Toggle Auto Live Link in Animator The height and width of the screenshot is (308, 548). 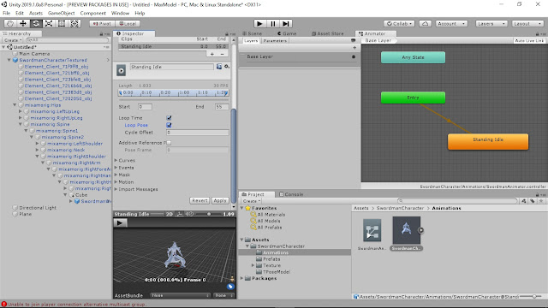point(529,40)
